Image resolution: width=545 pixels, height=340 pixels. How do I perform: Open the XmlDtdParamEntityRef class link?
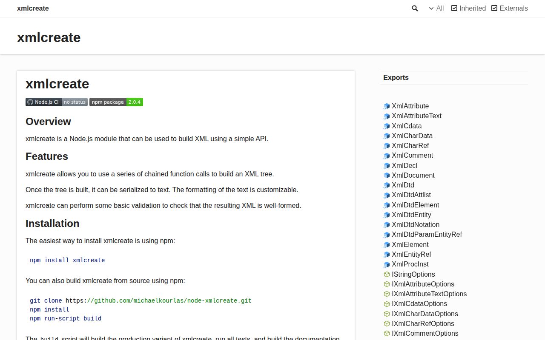427,234
